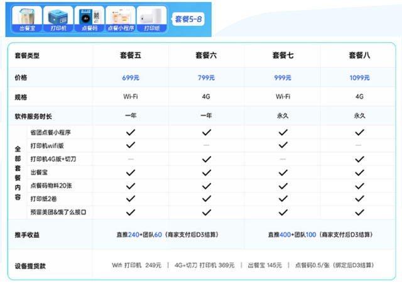This screenshot has width=402, height=283.
Task: Select the 点餐码 QR code icon
Action: tap(89, 16)
